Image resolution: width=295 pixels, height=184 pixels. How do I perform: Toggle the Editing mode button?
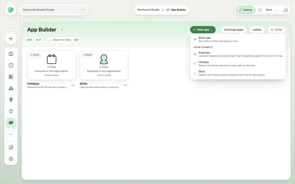[x=246, y=10]
